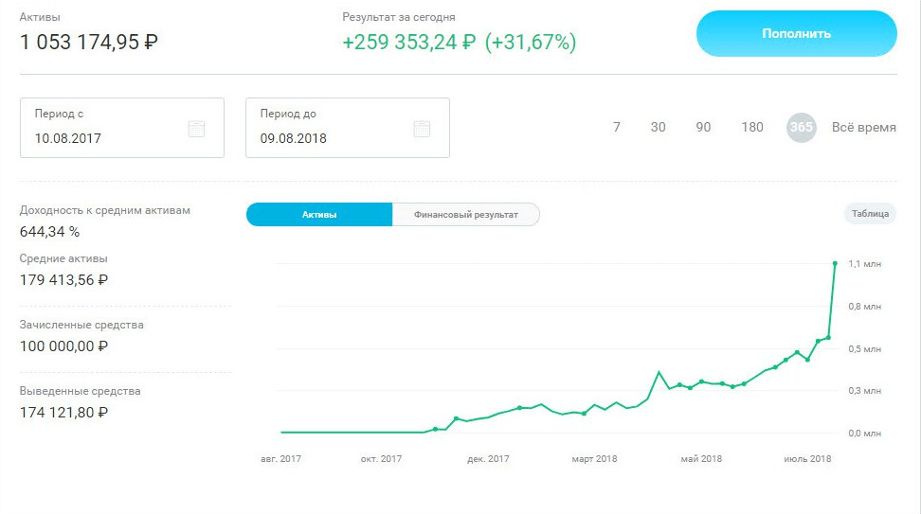The image size is (921, 514).
Task: Choose the 30 days period
Action: pyautogui.click(x=658, y=128)
